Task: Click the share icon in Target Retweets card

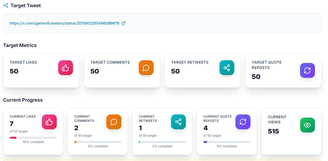Action: tap(227, 68)
